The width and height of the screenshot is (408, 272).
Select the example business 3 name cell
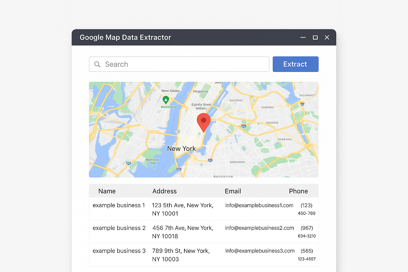pyautogui.click(x=119, y=251)
